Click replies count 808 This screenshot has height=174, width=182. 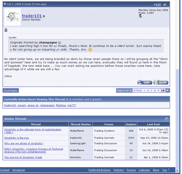[x=131, y=131]
